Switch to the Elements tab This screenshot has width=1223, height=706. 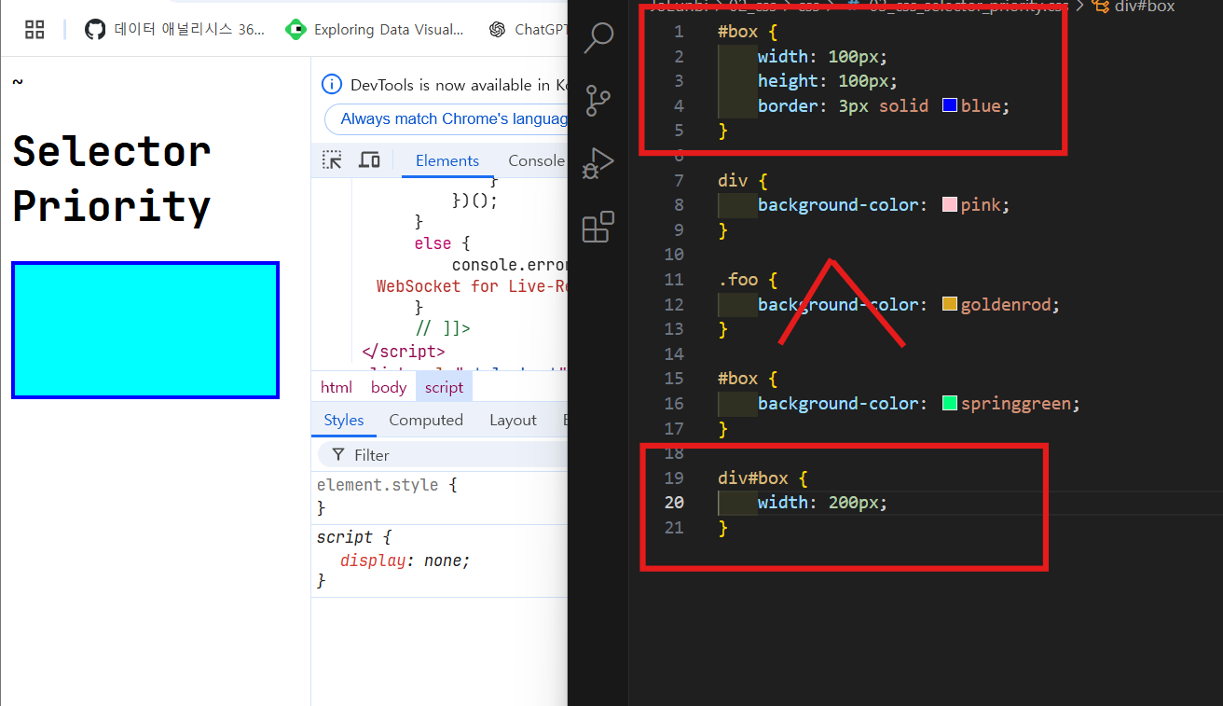coord(447,160)
